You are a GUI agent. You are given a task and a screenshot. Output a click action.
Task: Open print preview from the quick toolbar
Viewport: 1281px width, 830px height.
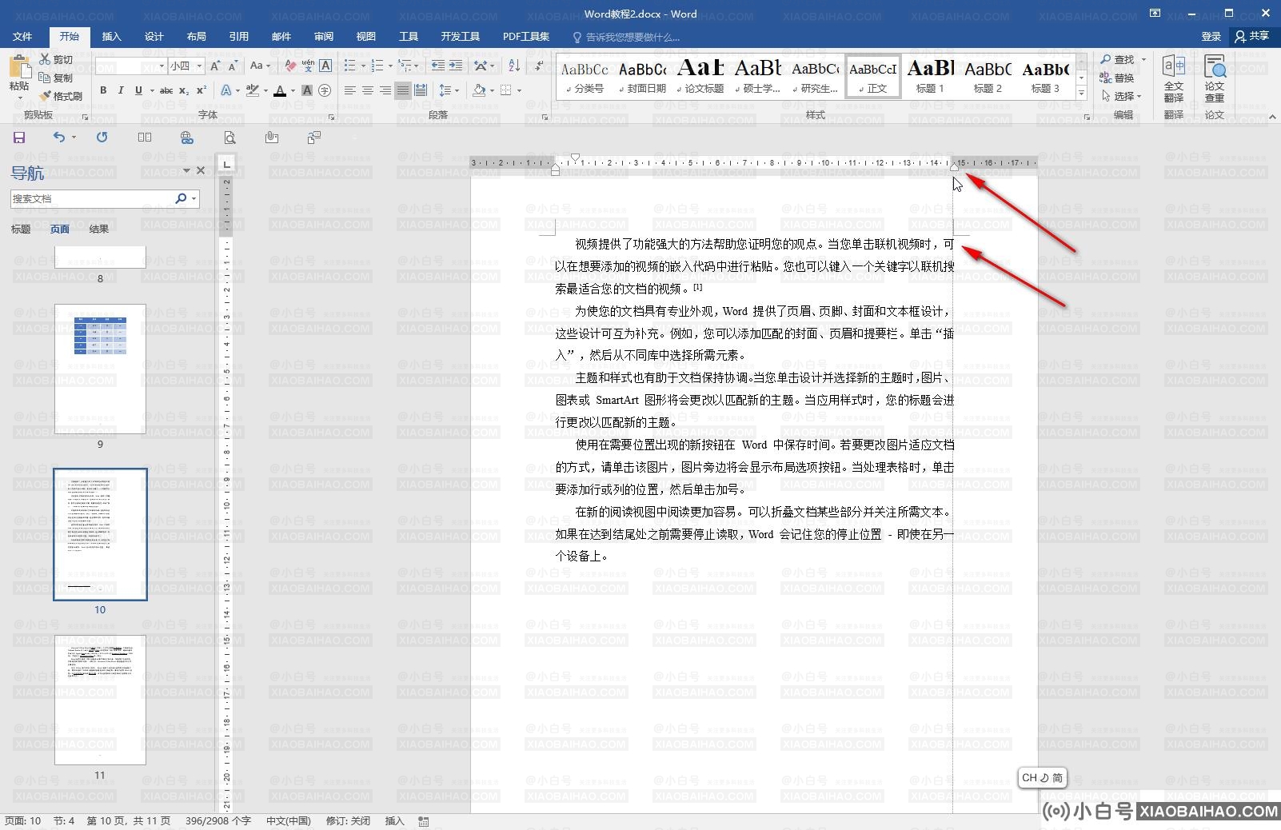tap(229, 138)
